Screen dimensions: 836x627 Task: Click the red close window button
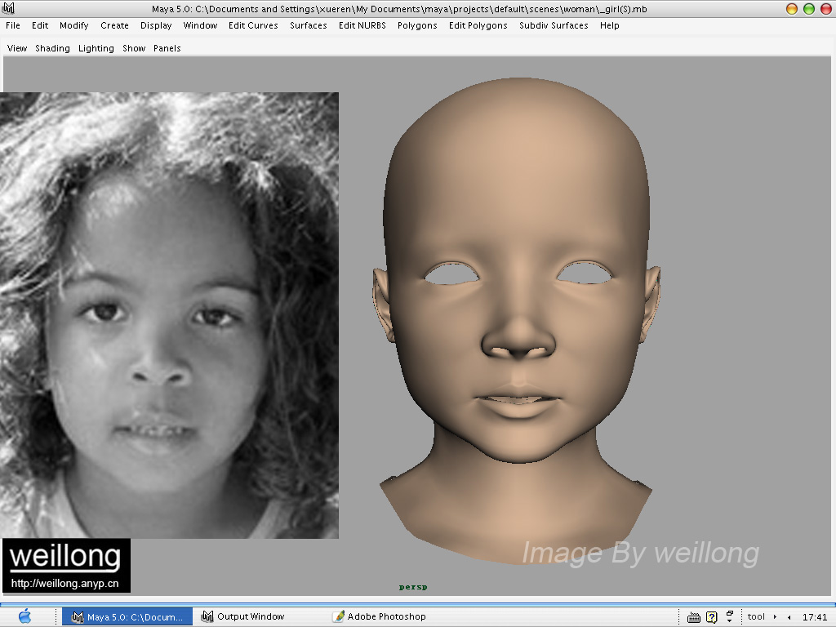826,8
